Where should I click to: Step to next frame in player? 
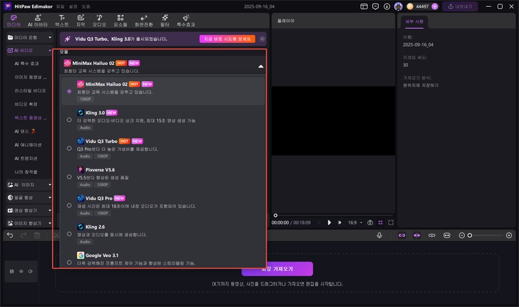pos(339,223)
